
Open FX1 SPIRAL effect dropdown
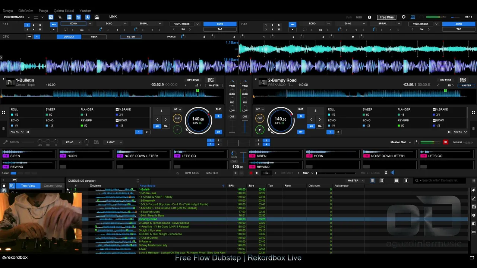[160, 23]
